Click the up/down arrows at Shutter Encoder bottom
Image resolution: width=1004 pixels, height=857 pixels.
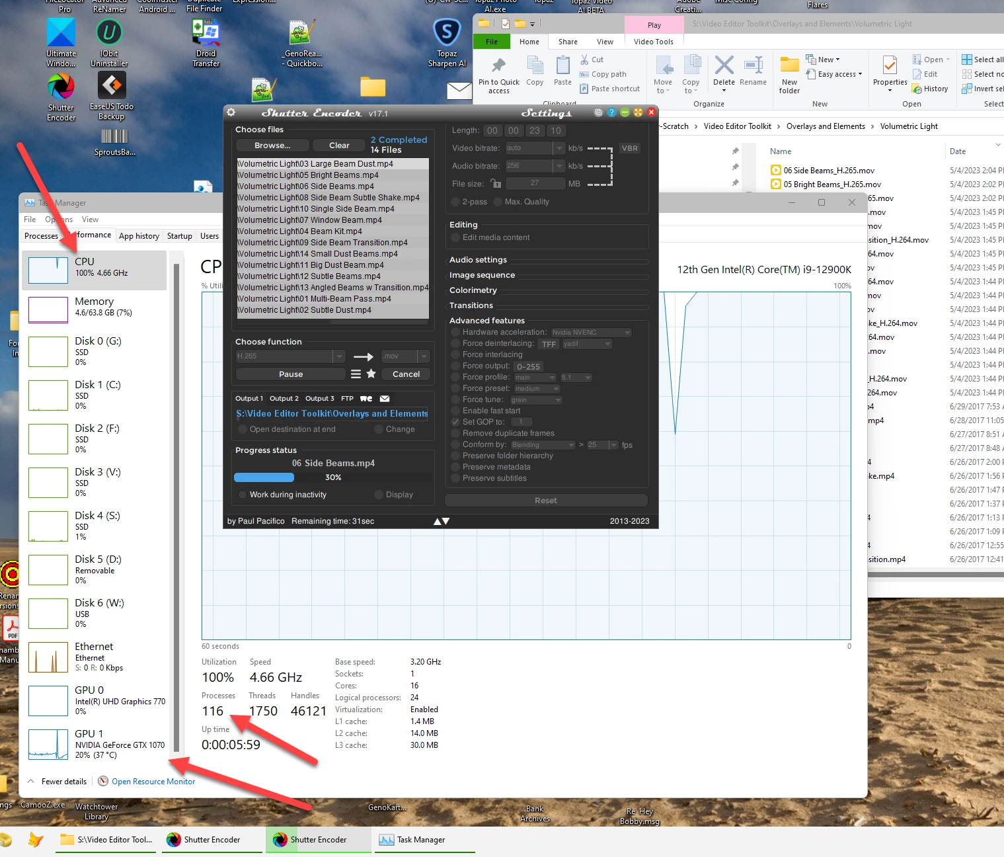pyautogui.click(x=442, y=521)
